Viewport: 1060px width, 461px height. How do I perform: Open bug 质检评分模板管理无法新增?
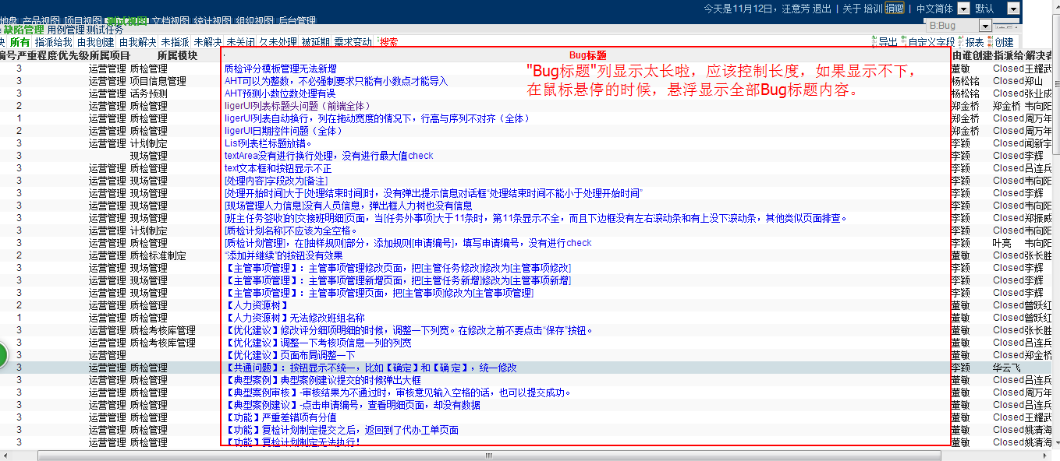tap(280, 69)
